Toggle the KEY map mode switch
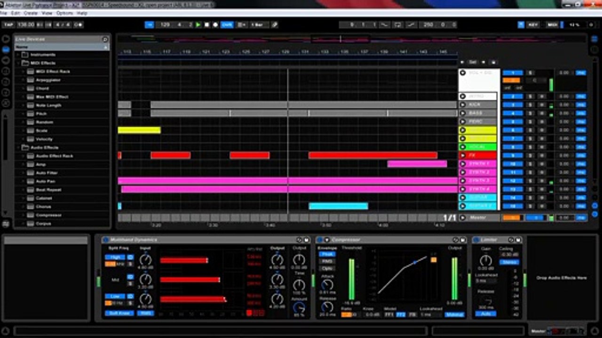The height and width of the screenshot is (338, 602). coord(533,25)
